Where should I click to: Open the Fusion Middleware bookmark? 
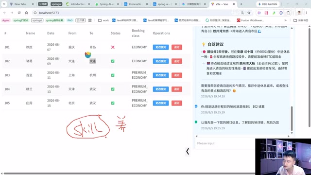[250, 20]
